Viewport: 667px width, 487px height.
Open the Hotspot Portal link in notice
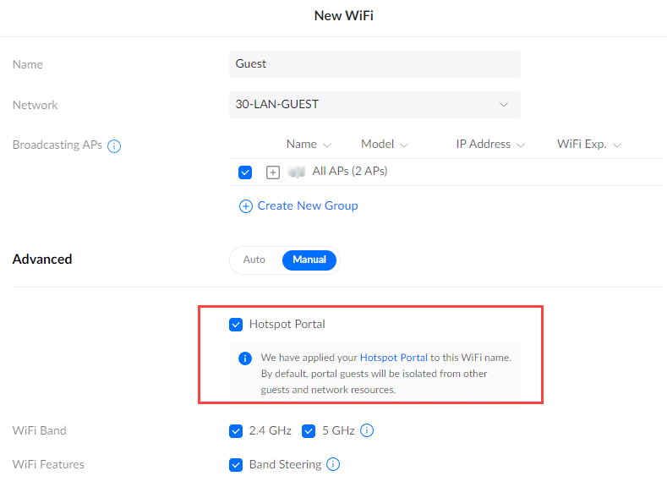point(393,358)
